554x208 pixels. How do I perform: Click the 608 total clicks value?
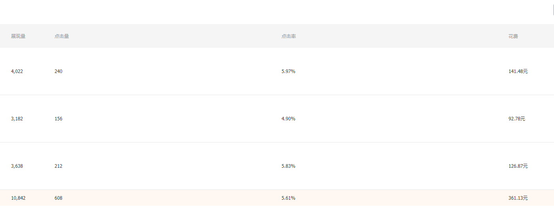click(59, 198)
